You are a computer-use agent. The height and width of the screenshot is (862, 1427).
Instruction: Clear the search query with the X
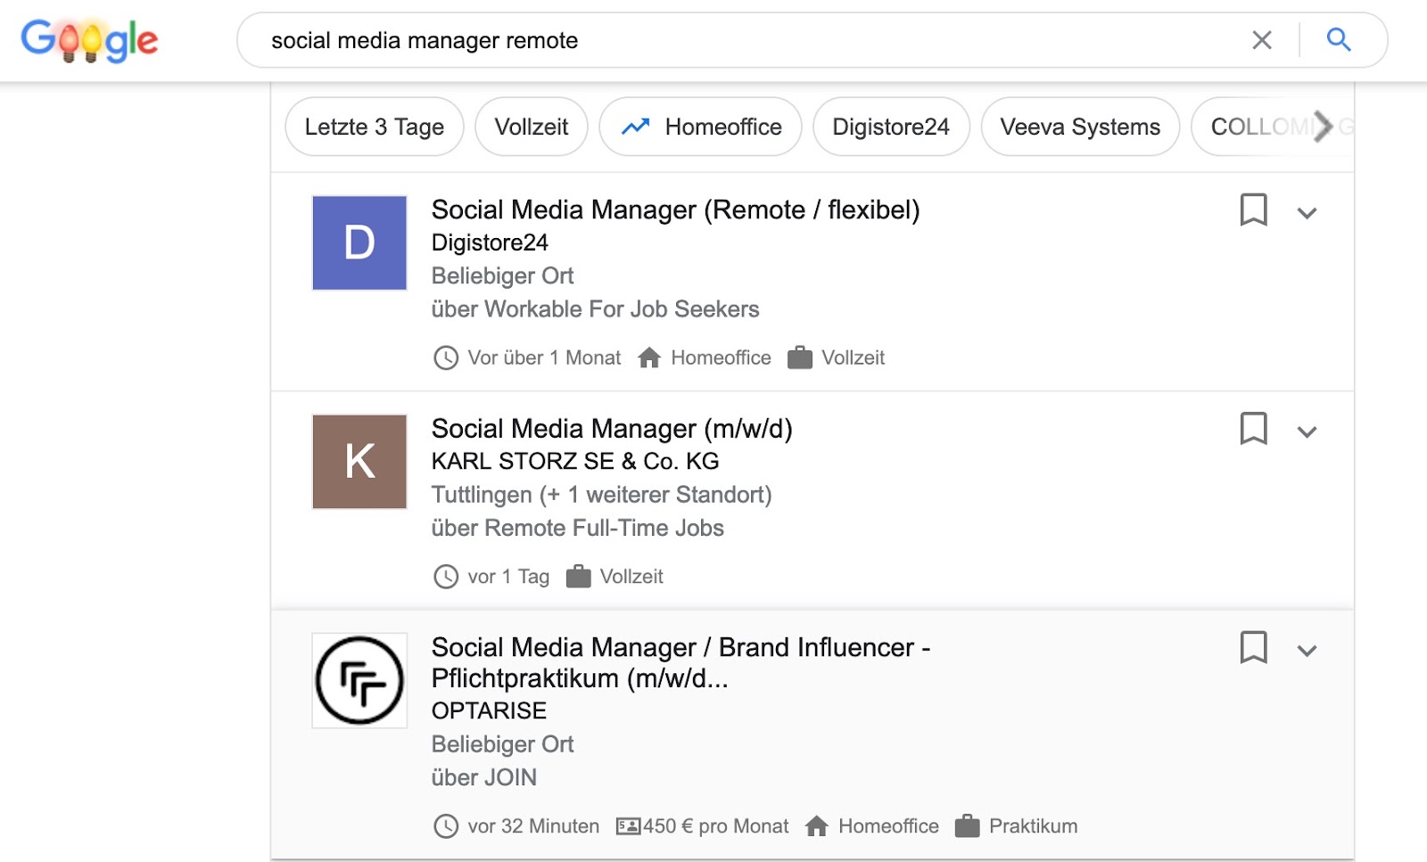tap(1261, 40)
